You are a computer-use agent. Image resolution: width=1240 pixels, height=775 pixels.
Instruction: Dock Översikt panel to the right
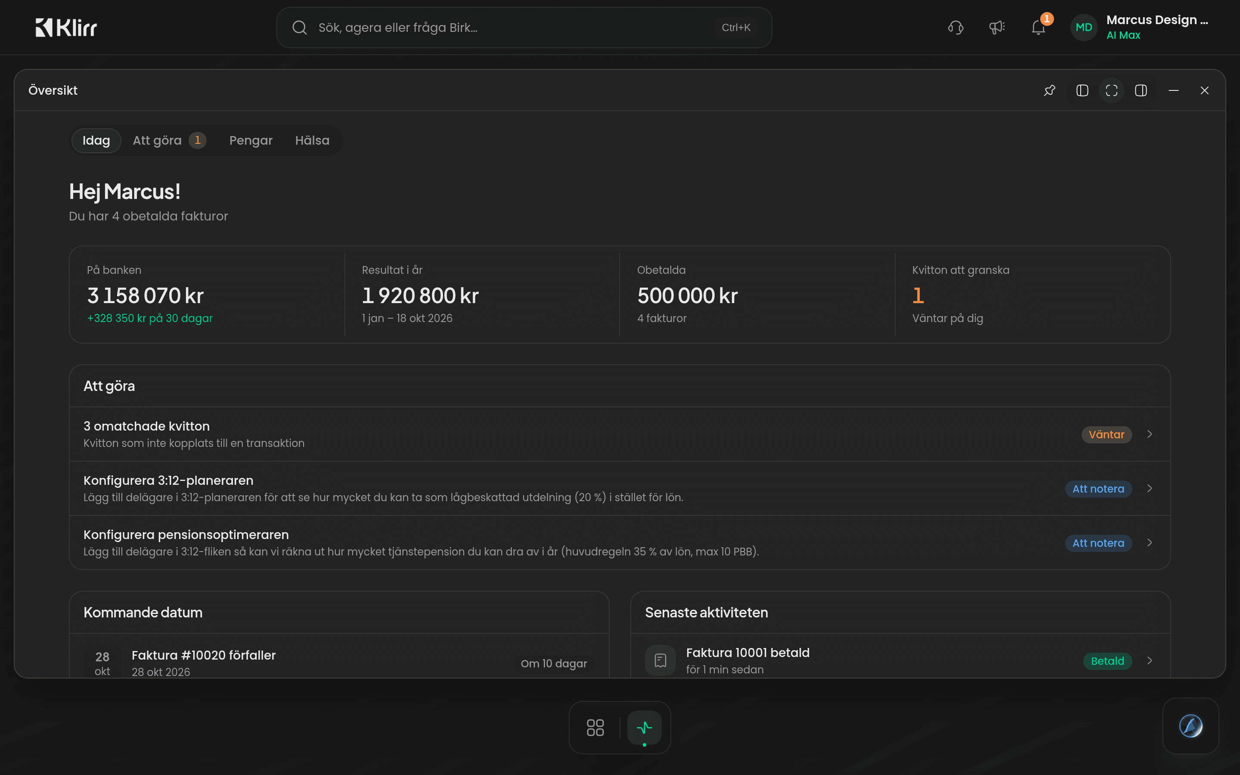coord(1141,91)
